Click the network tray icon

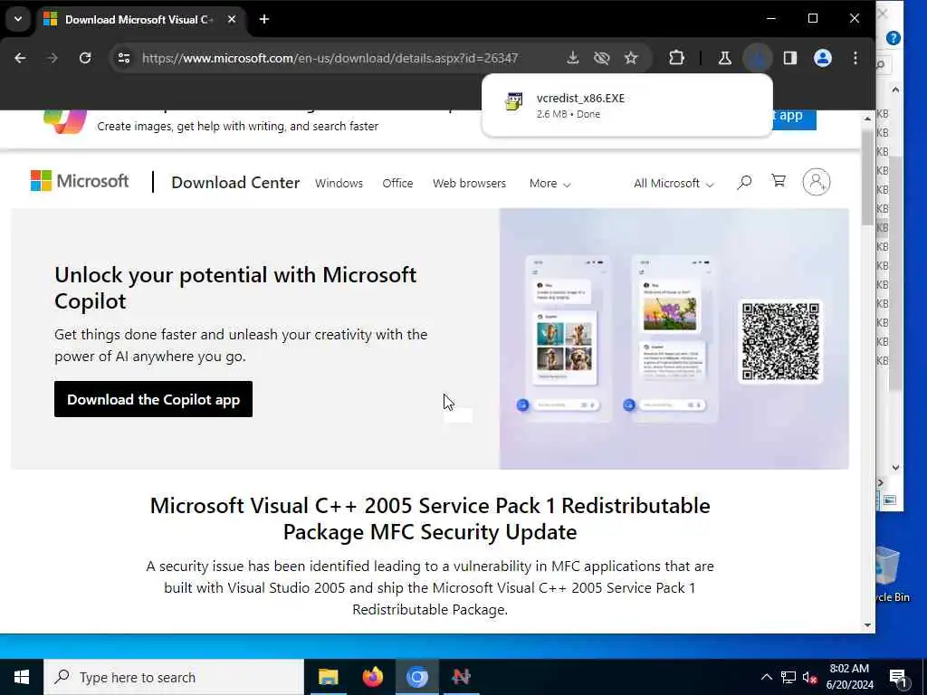(x=788, y=677)
